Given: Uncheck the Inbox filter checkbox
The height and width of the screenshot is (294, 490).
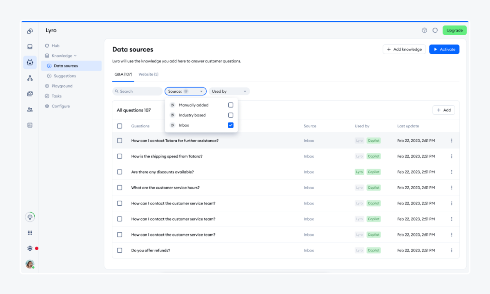Looking at the screenshot, I should point(230,125).
